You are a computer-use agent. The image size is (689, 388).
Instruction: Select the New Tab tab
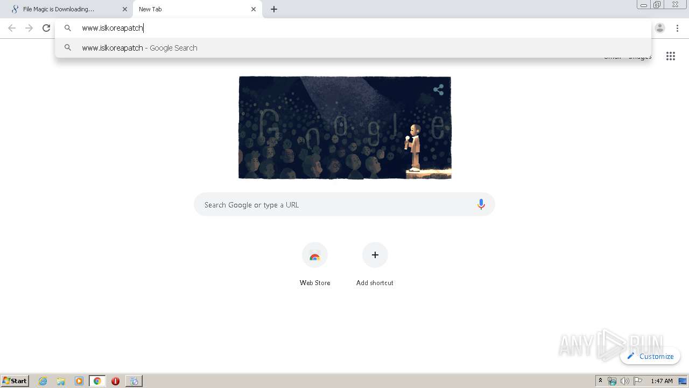click(197, 9)
